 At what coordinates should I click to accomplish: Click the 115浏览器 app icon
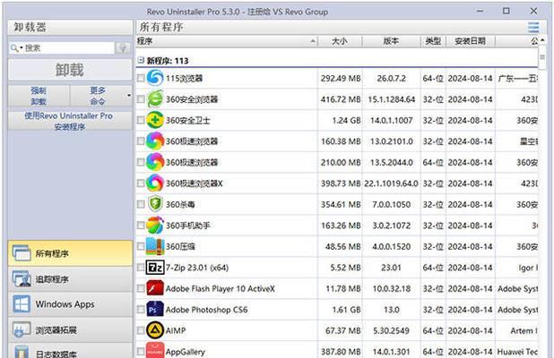[x=155, y=78]
